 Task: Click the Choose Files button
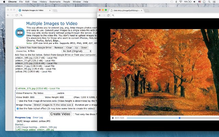[21, 51]
